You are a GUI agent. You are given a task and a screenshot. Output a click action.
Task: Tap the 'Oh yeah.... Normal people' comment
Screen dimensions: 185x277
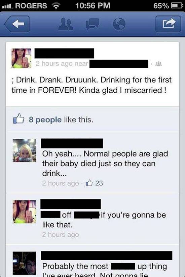[x=105, y=164]
